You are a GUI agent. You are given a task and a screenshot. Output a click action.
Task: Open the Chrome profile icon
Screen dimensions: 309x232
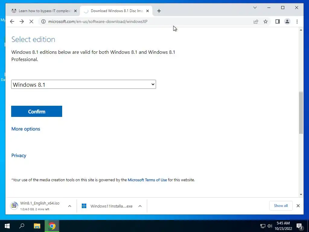tap(287, 21)
